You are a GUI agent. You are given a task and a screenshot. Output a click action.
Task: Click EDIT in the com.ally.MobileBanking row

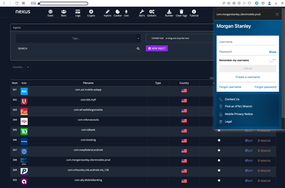coord(249,181)
